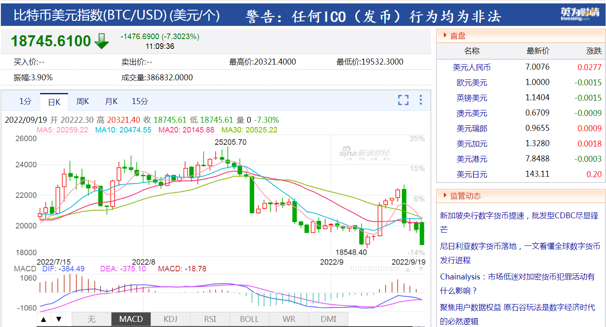606x327 pixels.
Task: Click the MA5: 20259.22 legend label
Action: (62, 130)
